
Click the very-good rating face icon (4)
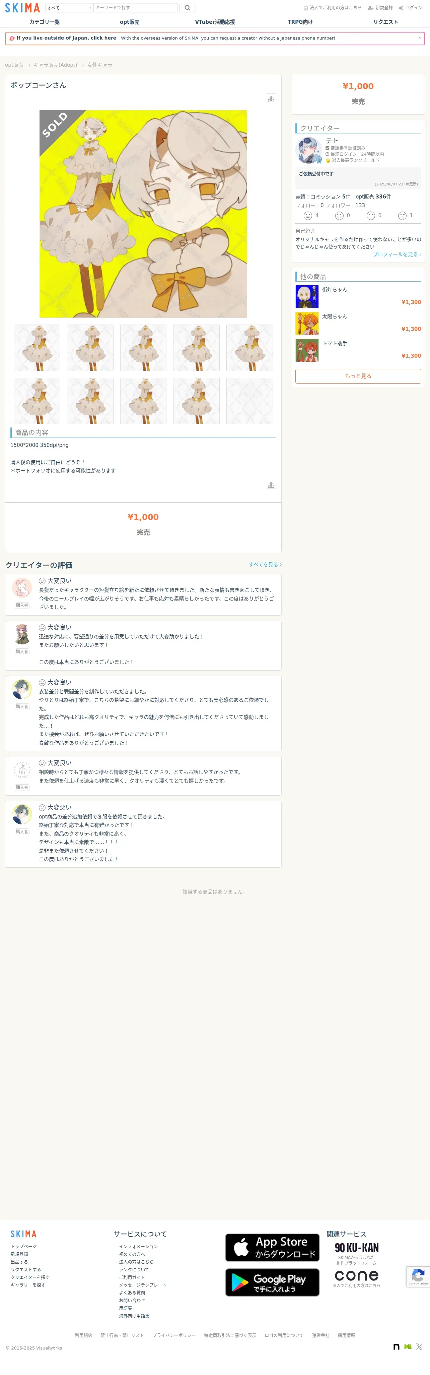[x=307, y=216]
